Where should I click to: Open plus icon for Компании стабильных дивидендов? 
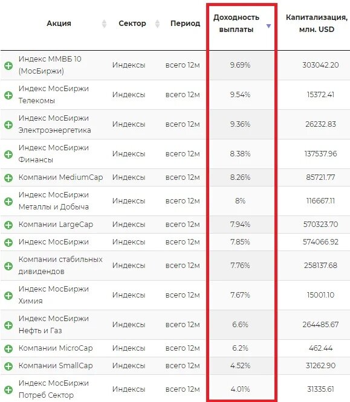click(8, 266)
